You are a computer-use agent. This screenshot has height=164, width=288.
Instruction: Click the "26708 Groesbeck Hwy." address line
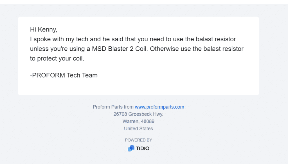(138, 114)
